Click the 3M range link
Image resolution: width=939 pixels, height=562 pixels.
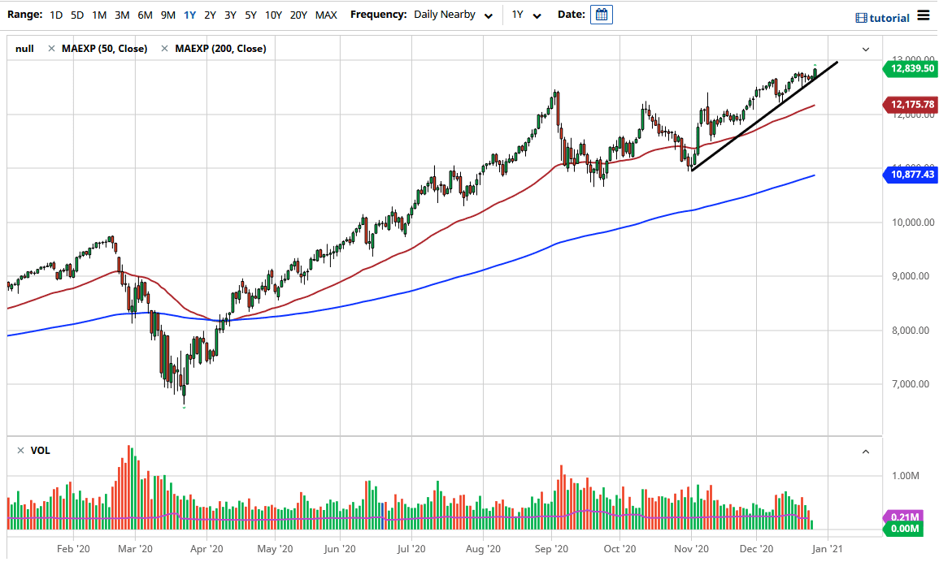point(121,15)
